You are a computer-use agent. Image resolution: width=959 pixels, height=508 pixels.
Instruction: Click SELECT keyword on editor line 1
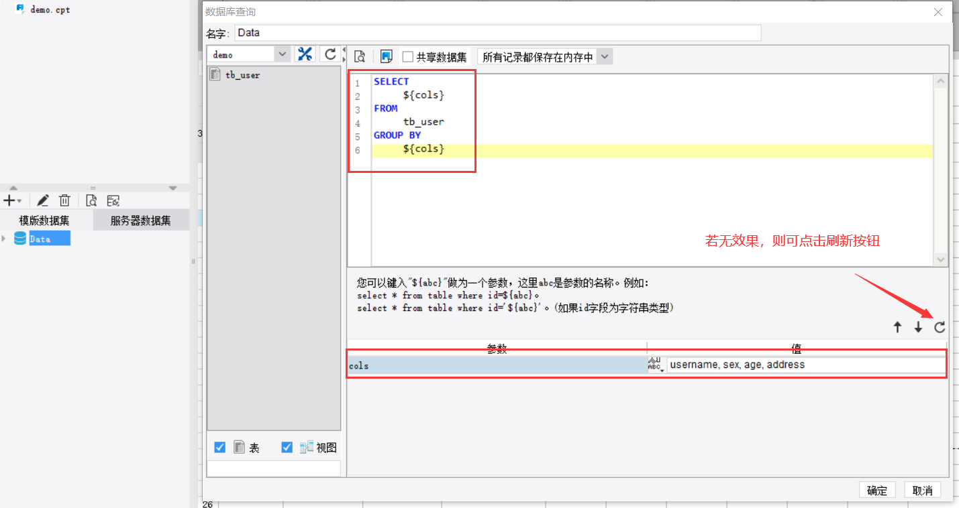pos(391,82)
